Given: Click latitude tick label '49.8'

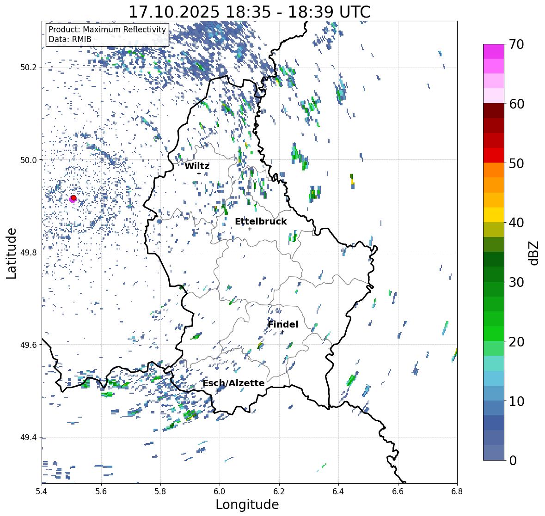Looking at the screenshot, I should coord(29,252).
